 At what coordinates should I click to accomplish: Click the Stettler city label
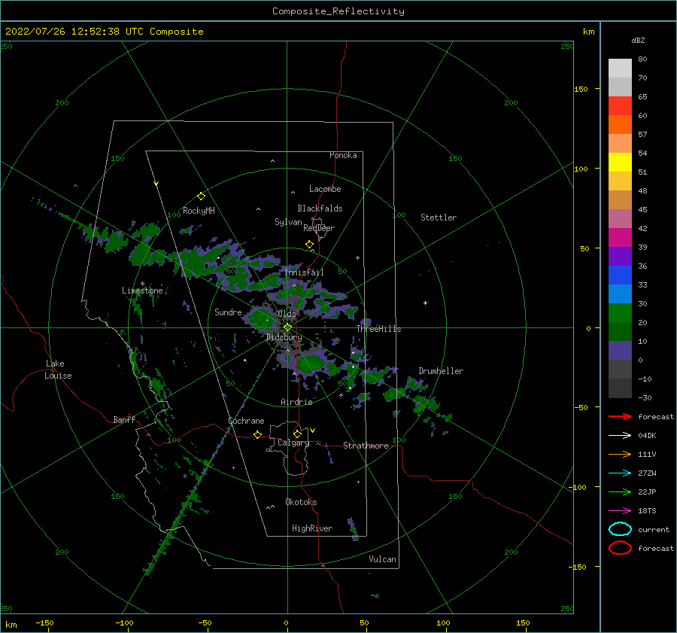439,218
